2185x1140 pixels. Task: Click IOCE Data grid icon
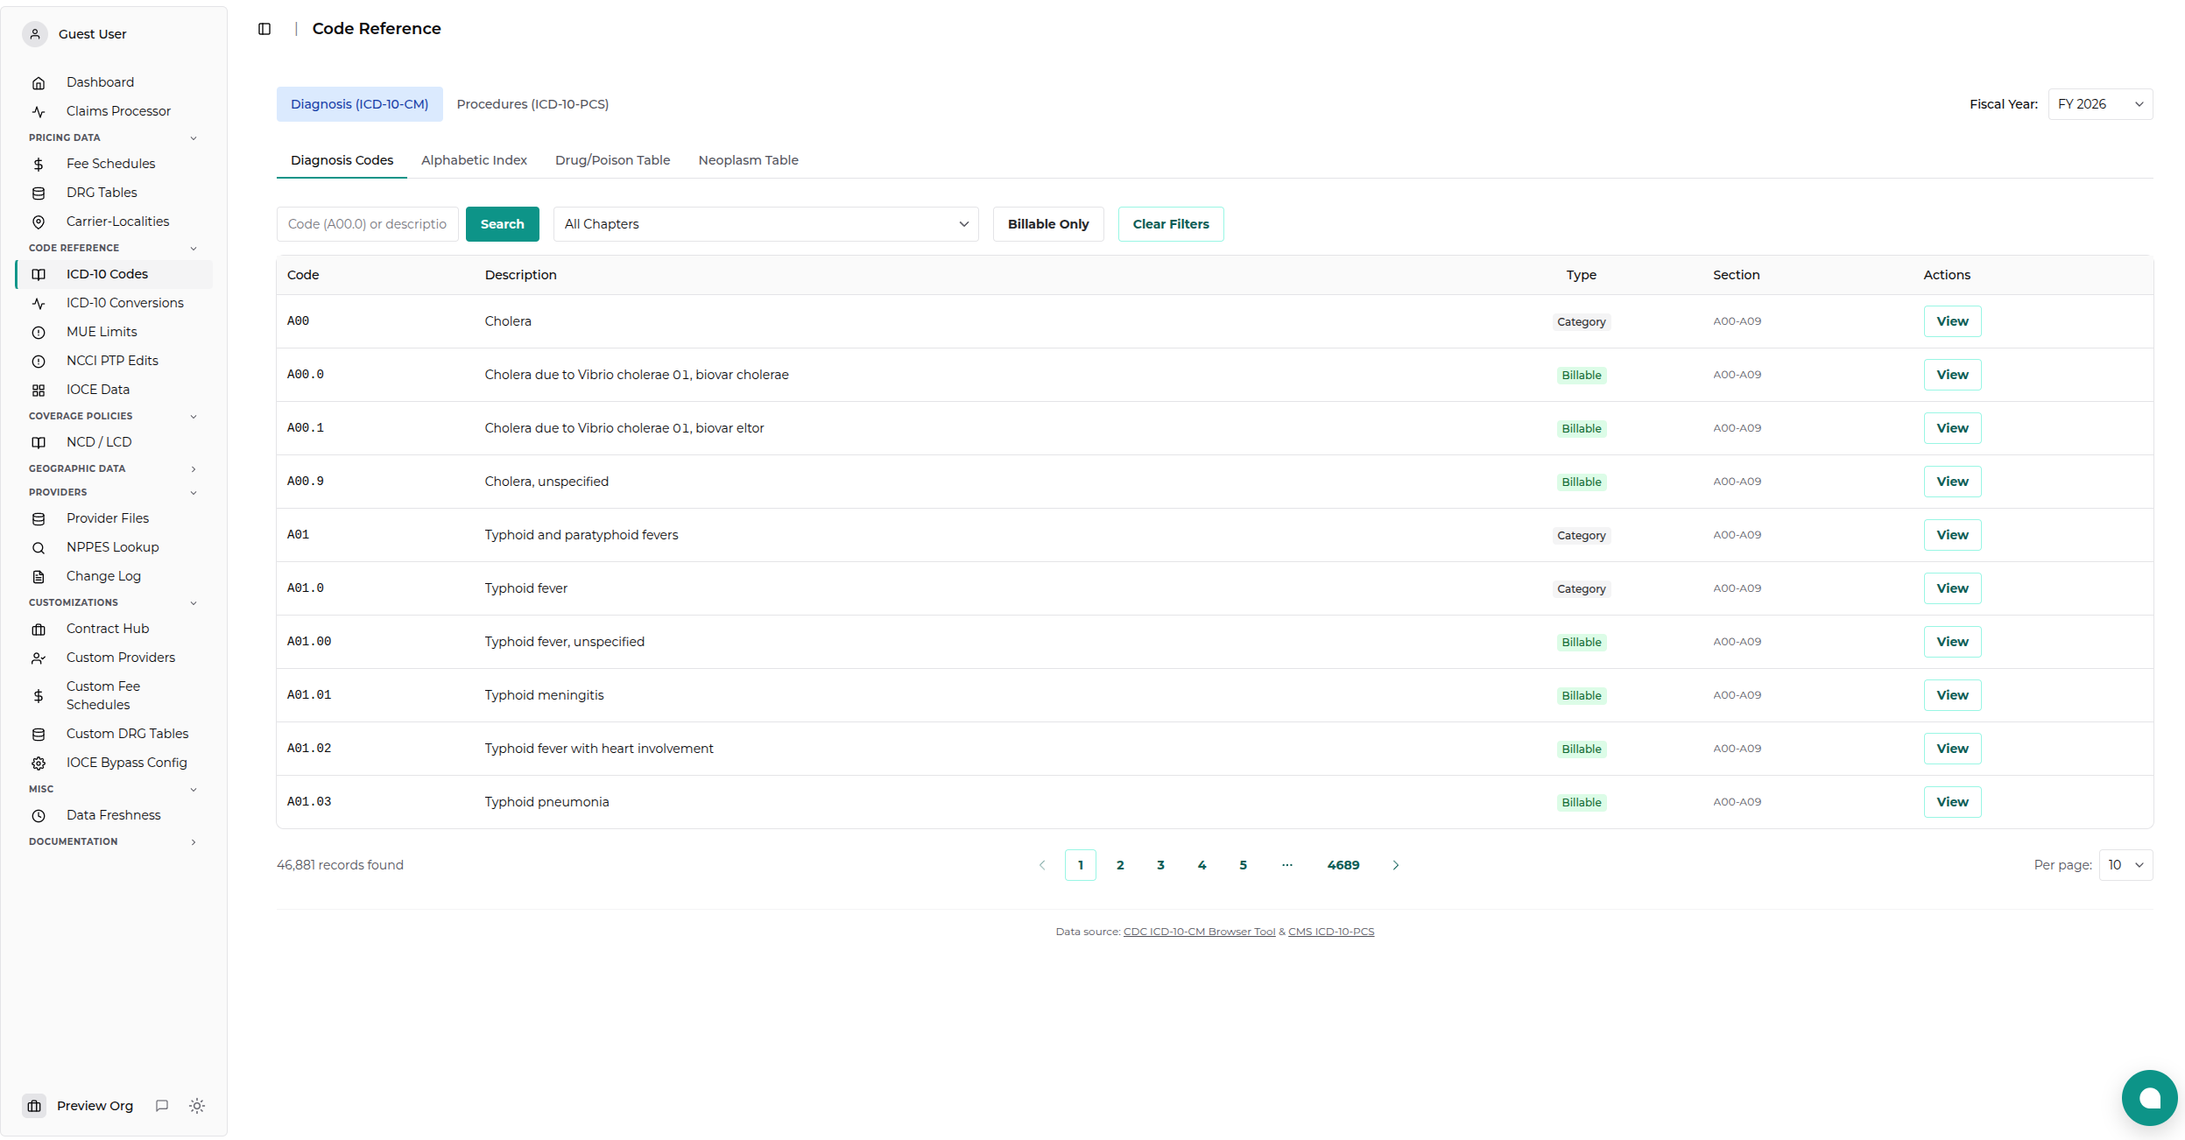pos(39,391)
